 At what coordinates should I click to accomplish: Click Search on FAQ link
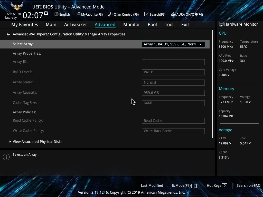[x=248, y=186]
